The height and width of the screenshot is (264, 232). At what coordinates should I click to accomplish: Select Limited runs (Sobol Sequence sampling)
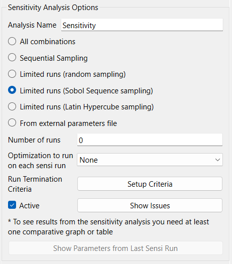pos(12,90)
